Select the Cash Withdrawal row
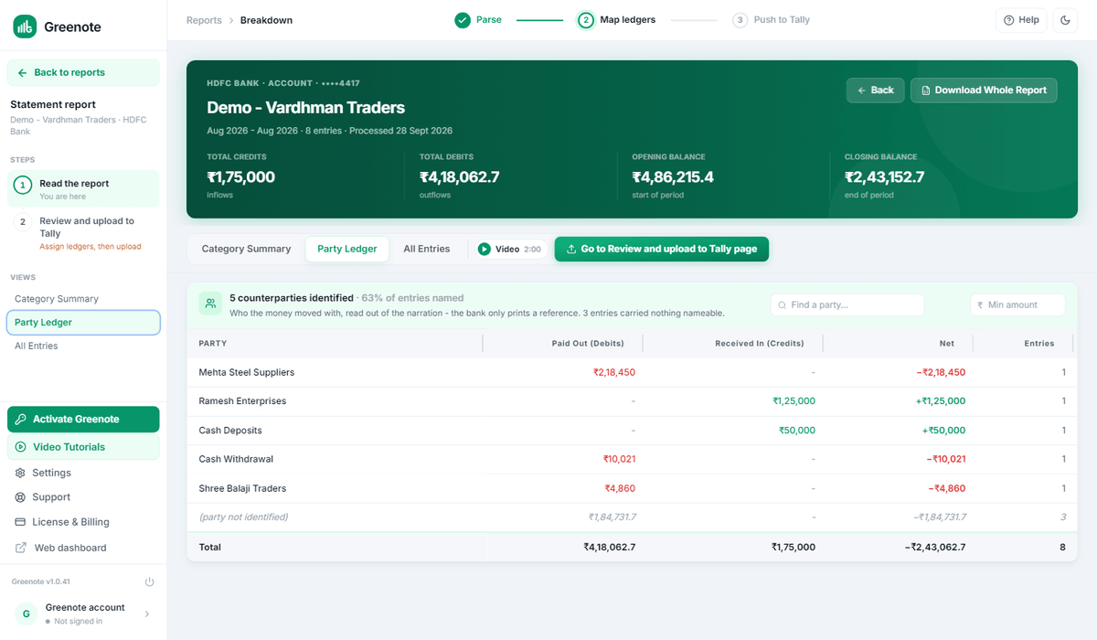 coord(632,459)
